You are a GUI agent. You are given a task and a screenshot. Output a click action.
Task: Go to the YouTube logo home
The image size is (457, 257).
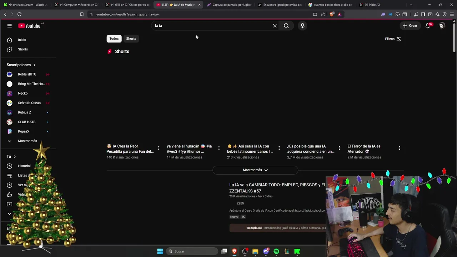(x=29, y=26)
